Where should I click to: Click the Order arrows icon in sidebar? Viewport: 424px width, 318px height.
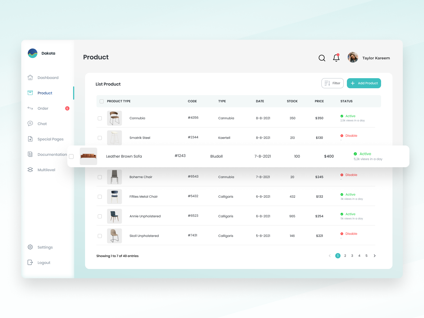tap(30, 108)
